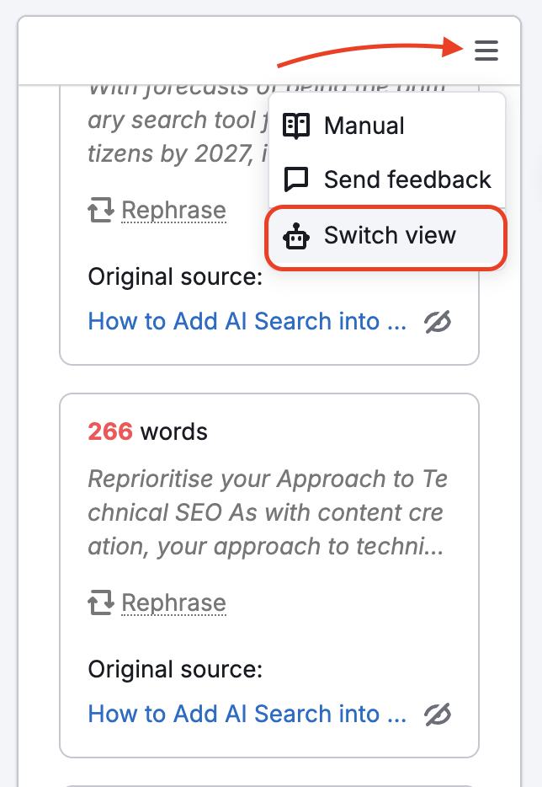Click 'Original source:' label in 266 words card
This screenshot has height=787, width=542.
[175, 670]
